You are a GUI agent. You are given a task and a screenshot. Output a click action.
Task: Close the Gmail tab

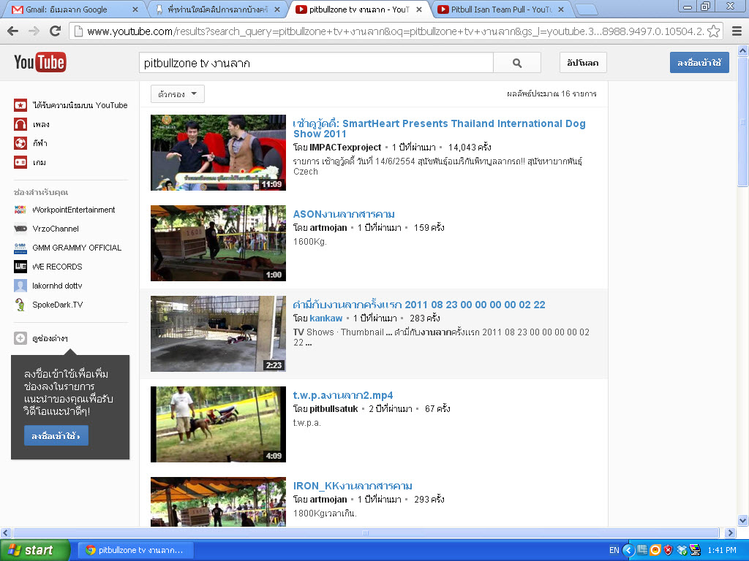135,9
